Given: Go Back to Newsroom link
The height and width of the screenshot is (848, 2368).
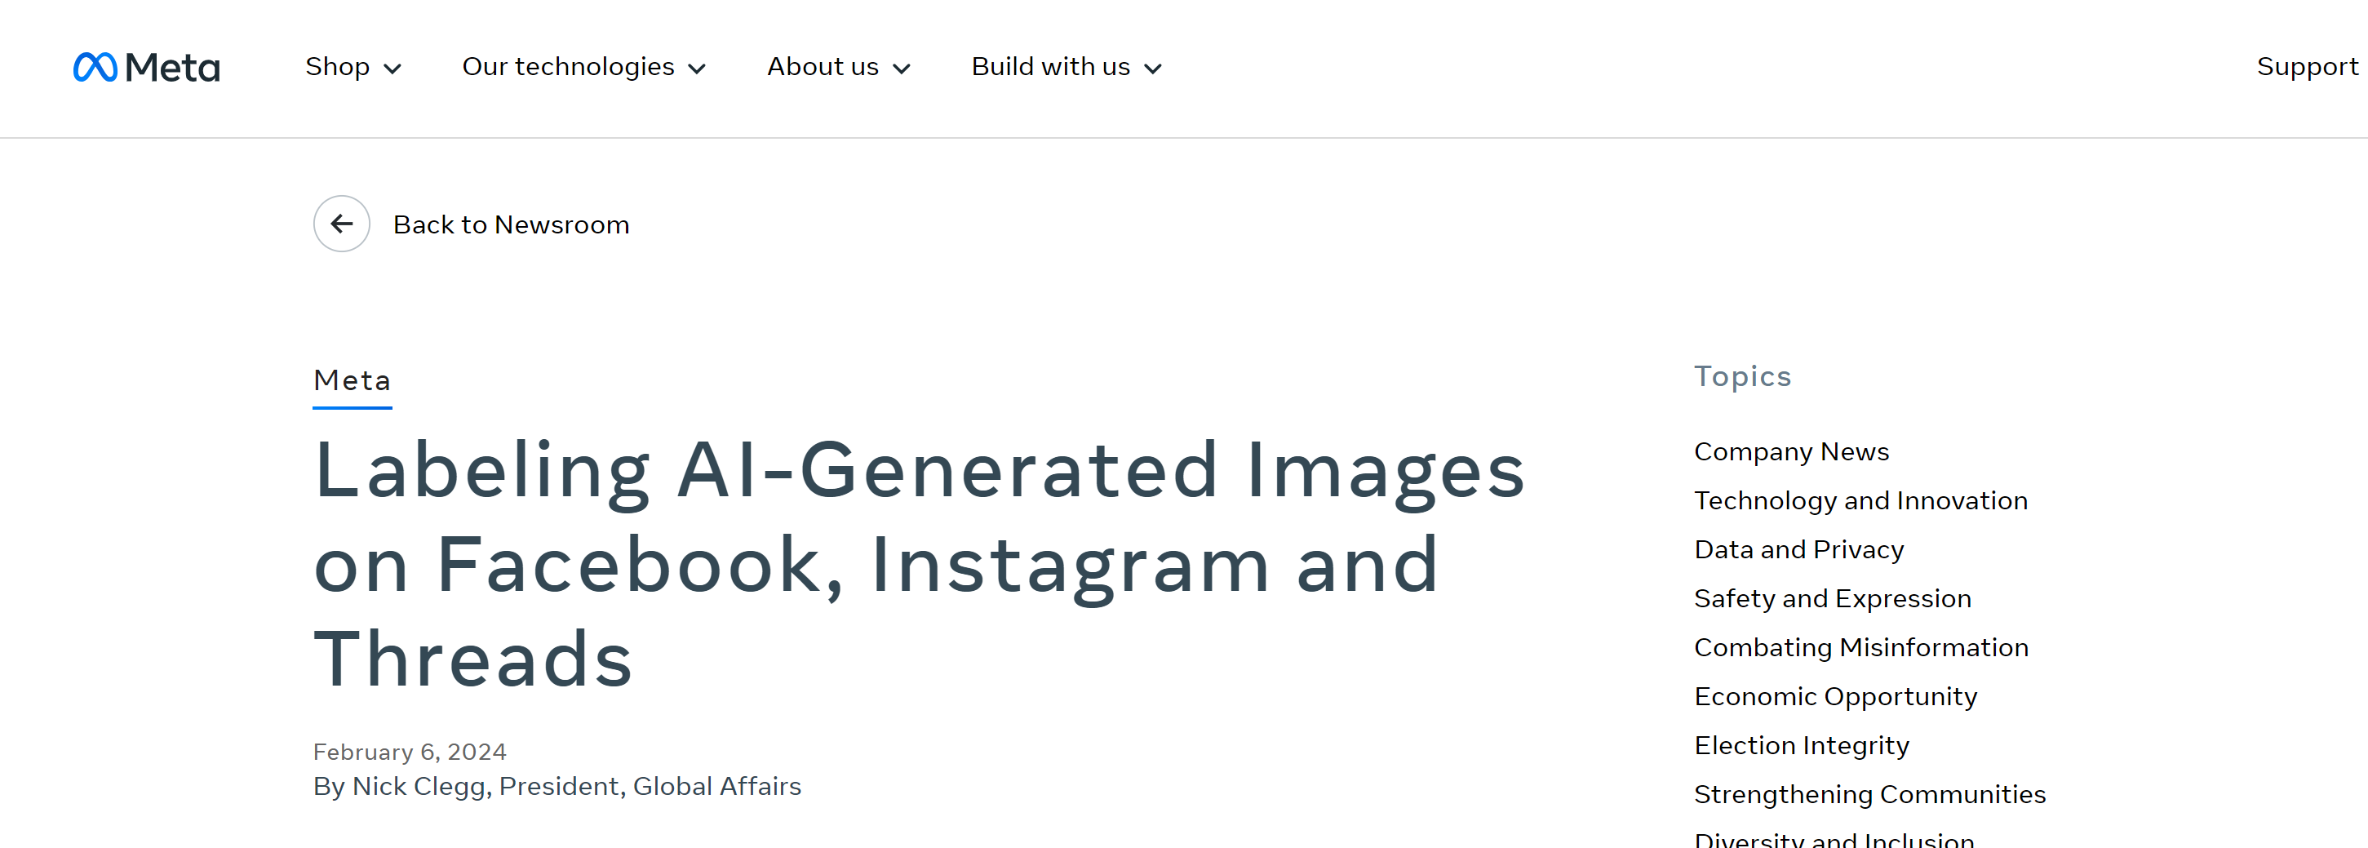Looking at the screenshot, I should click(510, 224).
